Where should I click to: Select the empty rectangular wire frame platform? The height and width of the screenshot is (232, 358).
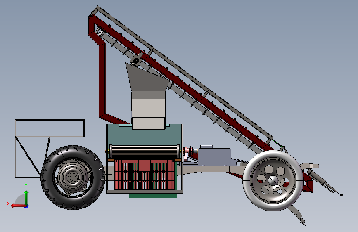click(x=50, y=128)
